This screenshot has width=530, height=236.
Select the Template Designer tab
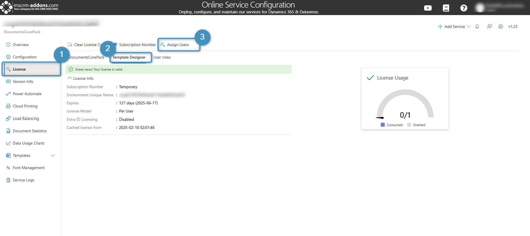point(129,57)
